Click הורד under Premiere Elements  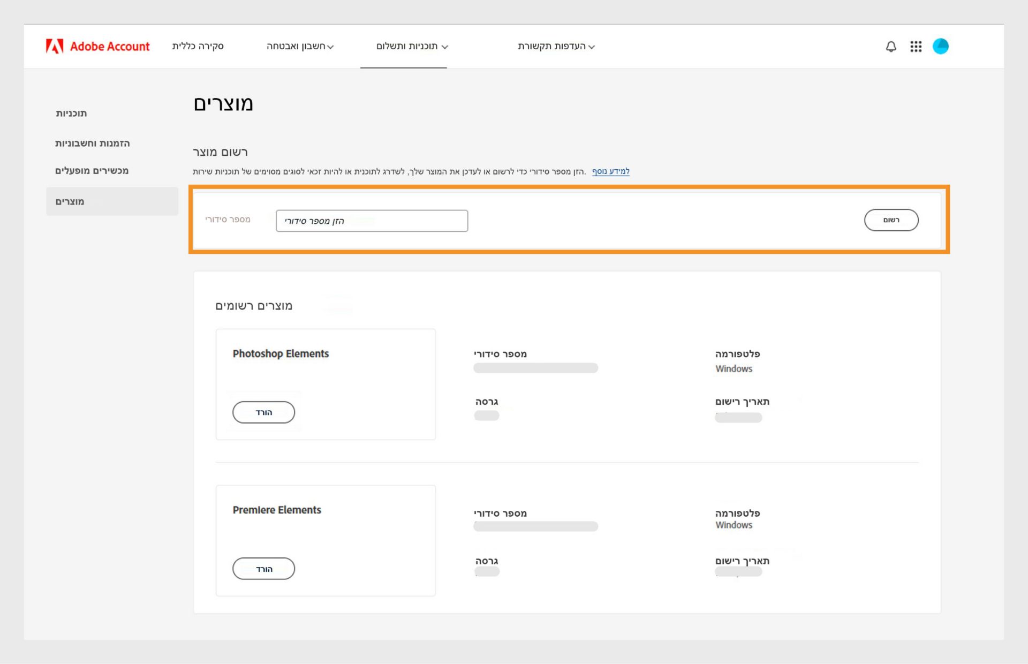(x=263, y=568)
